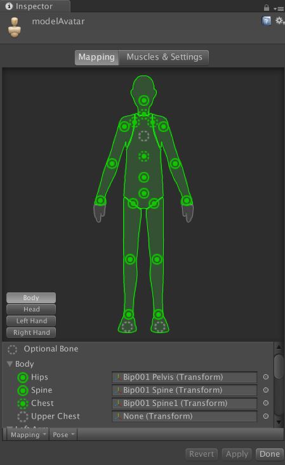The width and height of the screenshot is (285, 465).
Task: Click object picker next to Bip001 Pelvis
Action: (266, 377)
